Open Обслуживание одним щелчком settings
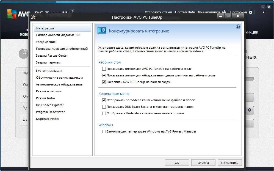Image resolution: width=274 pixels, height=171 pixels. pos(59,78)
